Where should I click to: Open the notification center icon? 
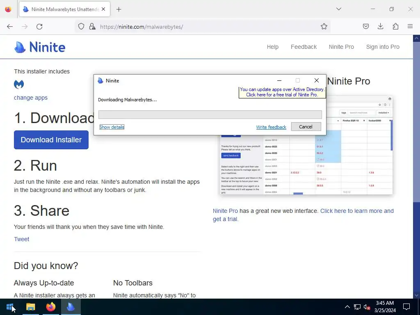click(x=406, y=307)
